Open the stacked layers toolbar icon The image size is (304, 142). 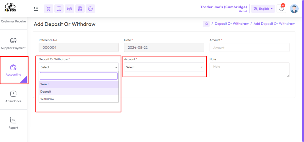pyautogui.click(x=69, y=9)
